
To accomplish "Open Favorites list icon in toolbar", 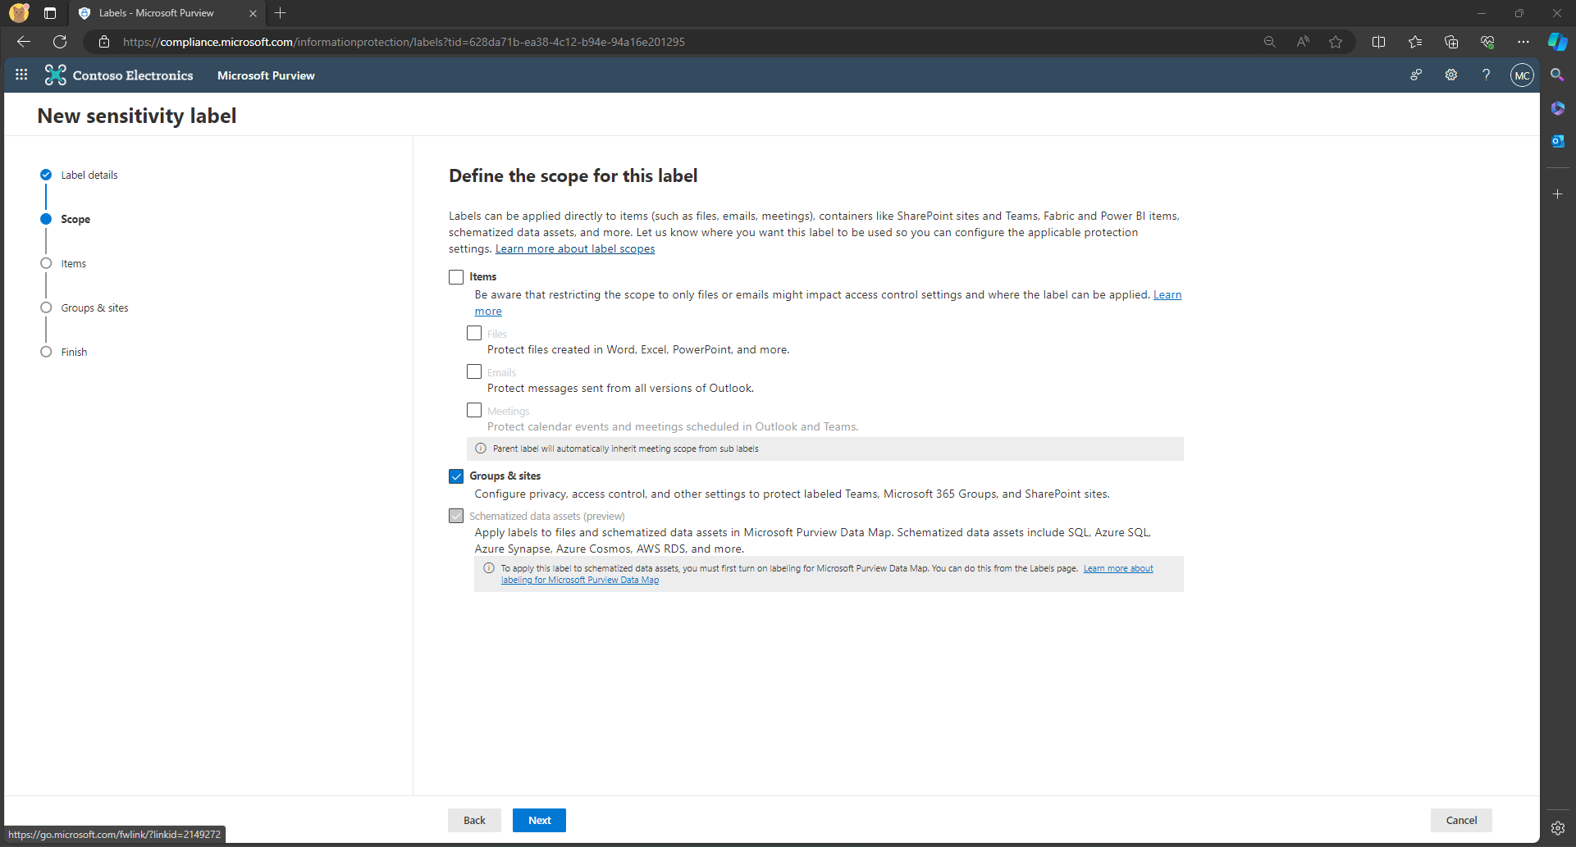I will 1414,42.
